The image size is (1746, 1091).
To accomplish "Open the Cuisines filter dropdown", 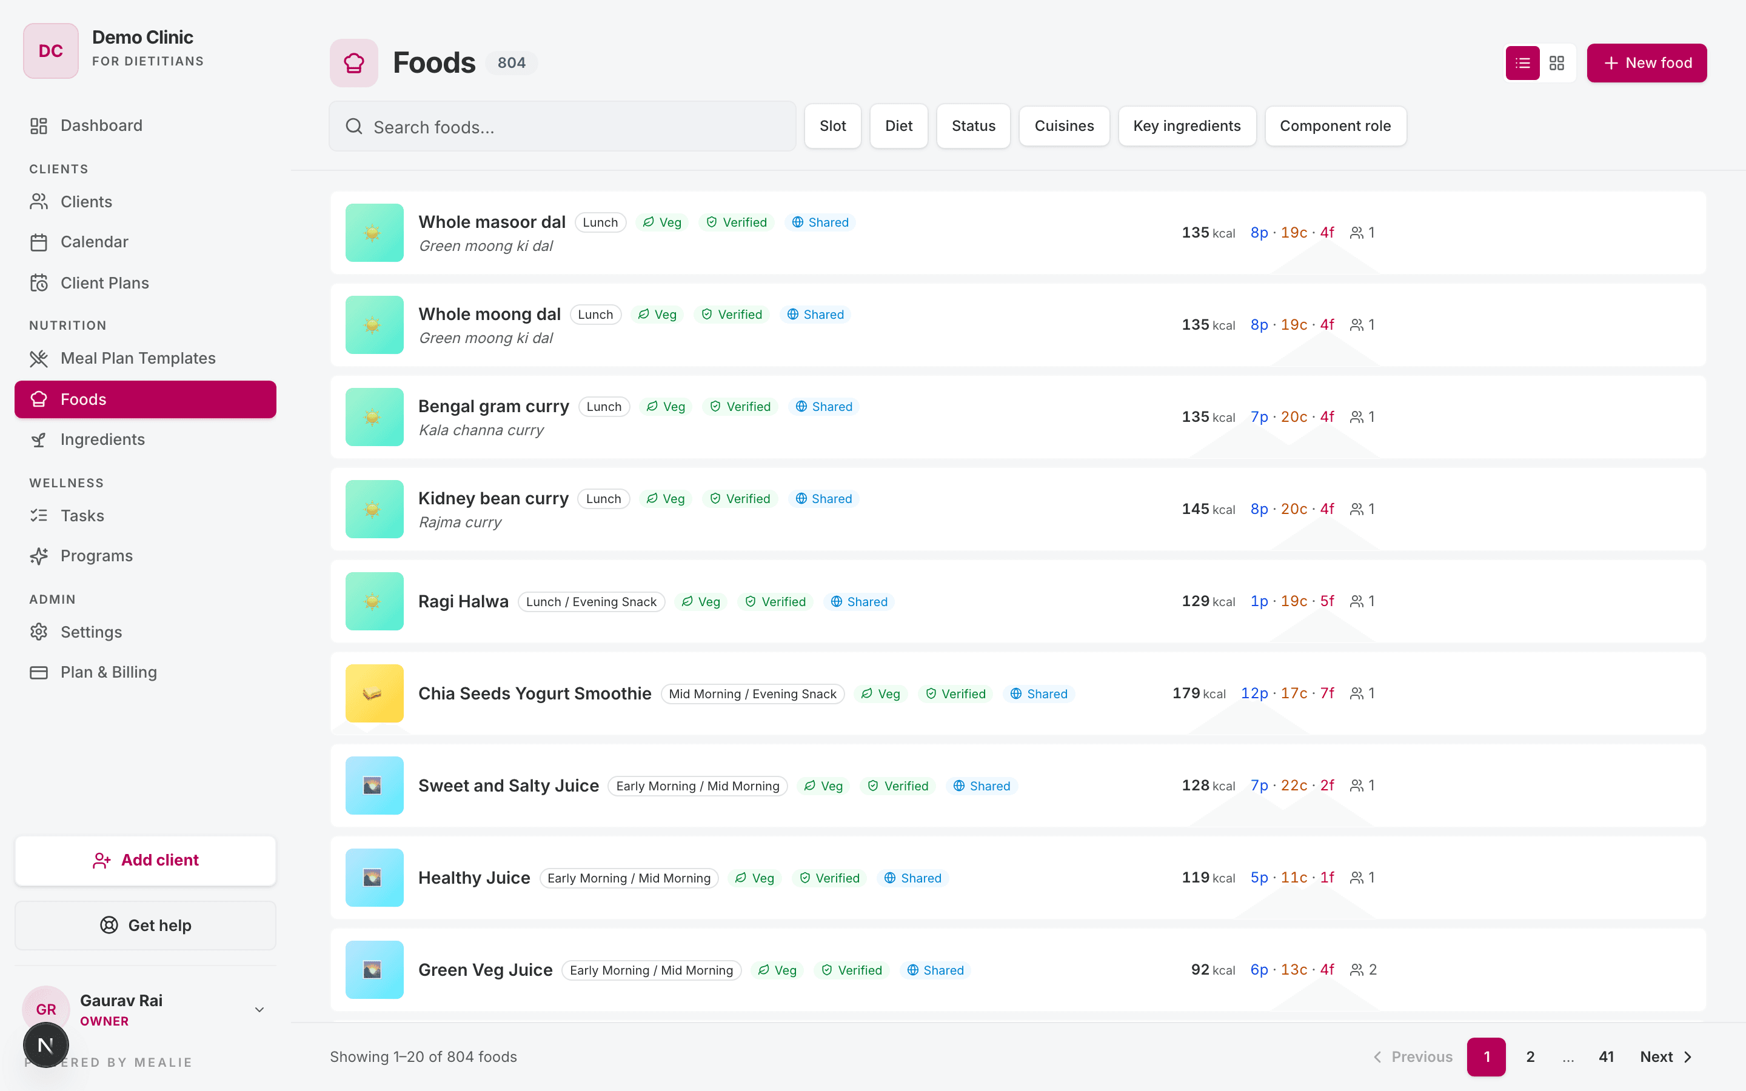I will (1064, 125).
